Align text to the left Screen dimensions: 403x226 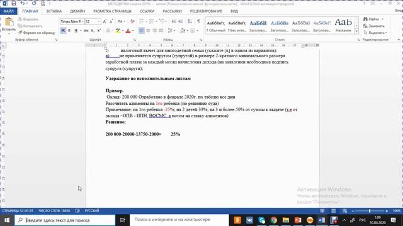click(141, 31)
